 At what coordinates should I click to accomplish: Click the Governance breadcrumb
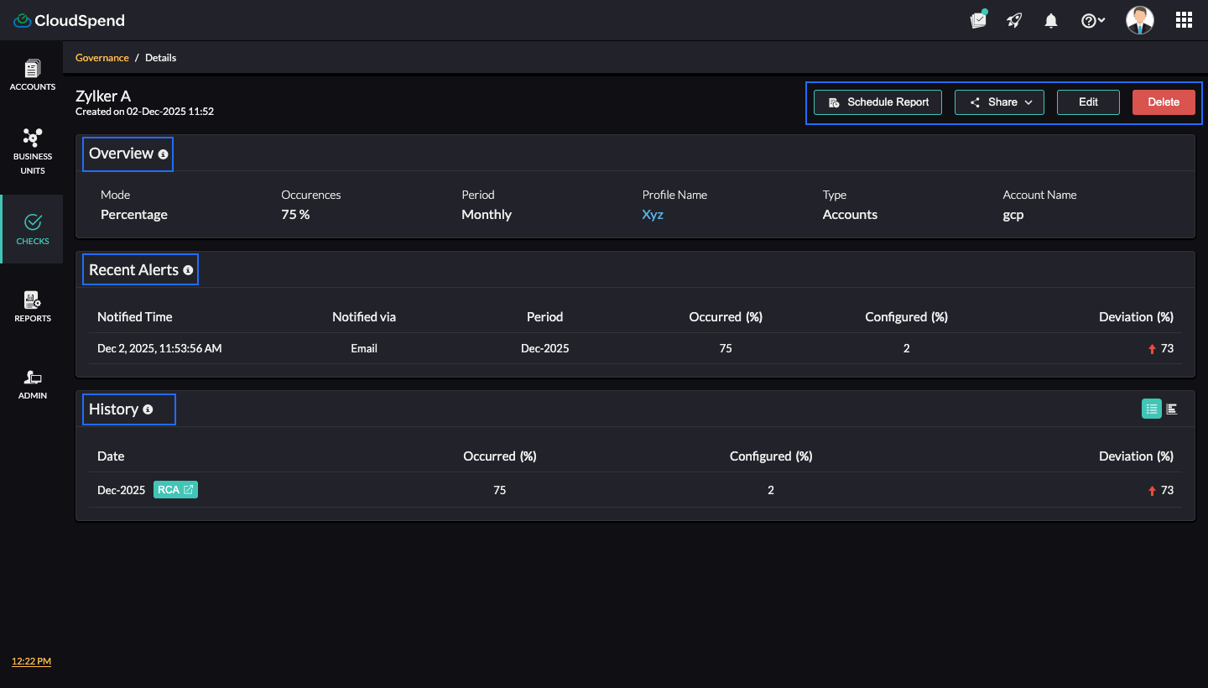tap(102, 58)
